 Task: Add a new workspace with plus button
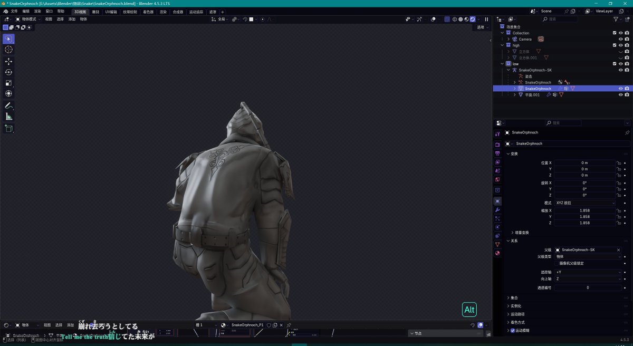click(x=222, y=12)
